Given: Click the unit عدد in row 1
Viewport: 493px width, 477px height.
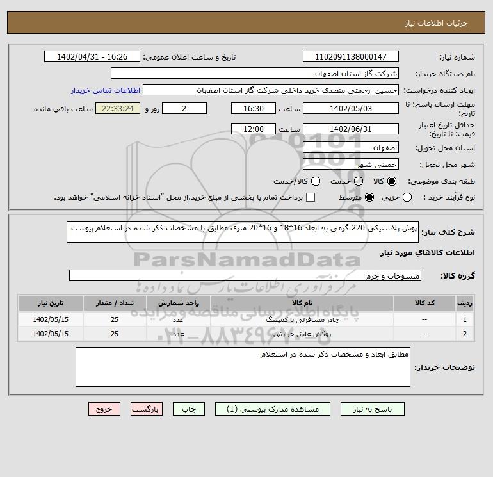Looking at the screenshot, I should tap(179, 319).
